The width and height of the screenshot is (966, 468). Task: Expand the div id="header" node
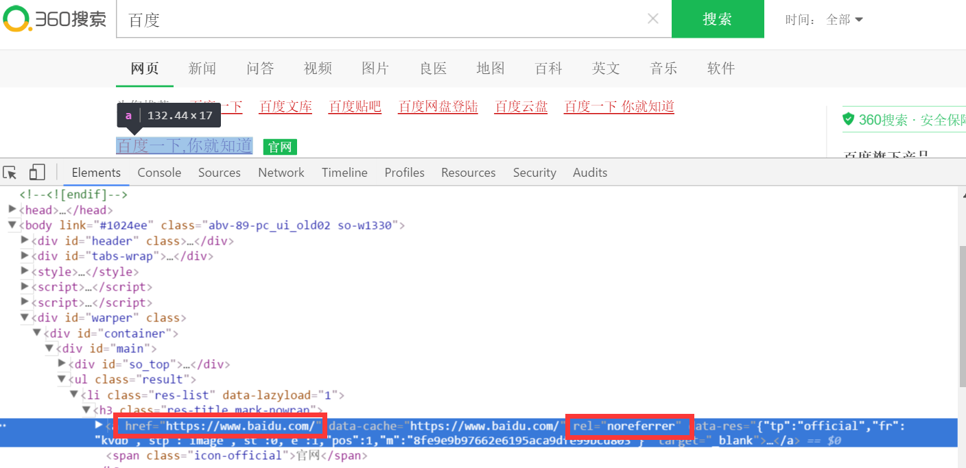pos(25,240)
